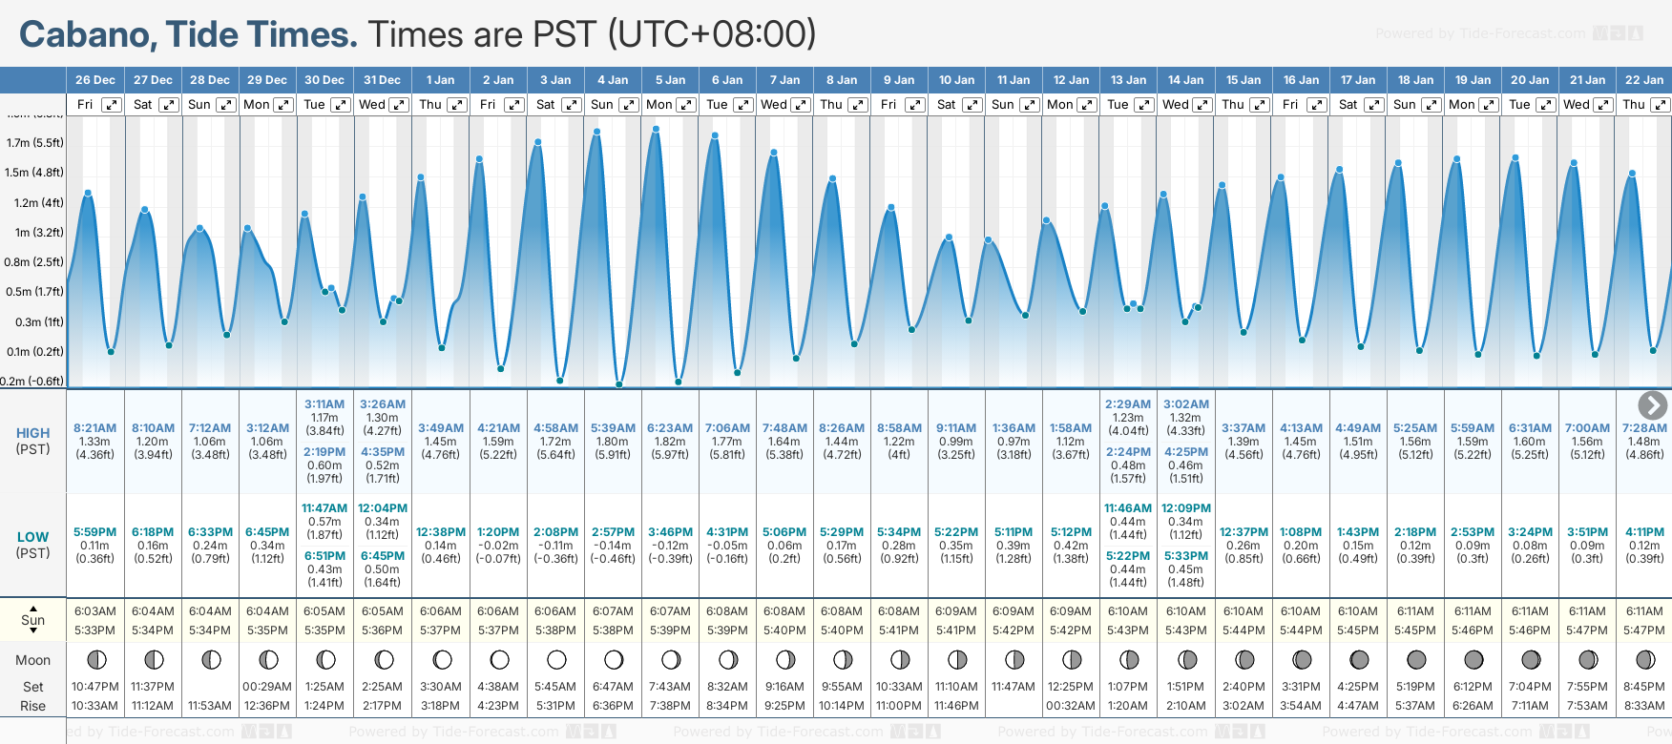The width and height of the screenshot is (1672, 744).
Task: Click the 4 Jan low tide graph point
Action: 619,384
